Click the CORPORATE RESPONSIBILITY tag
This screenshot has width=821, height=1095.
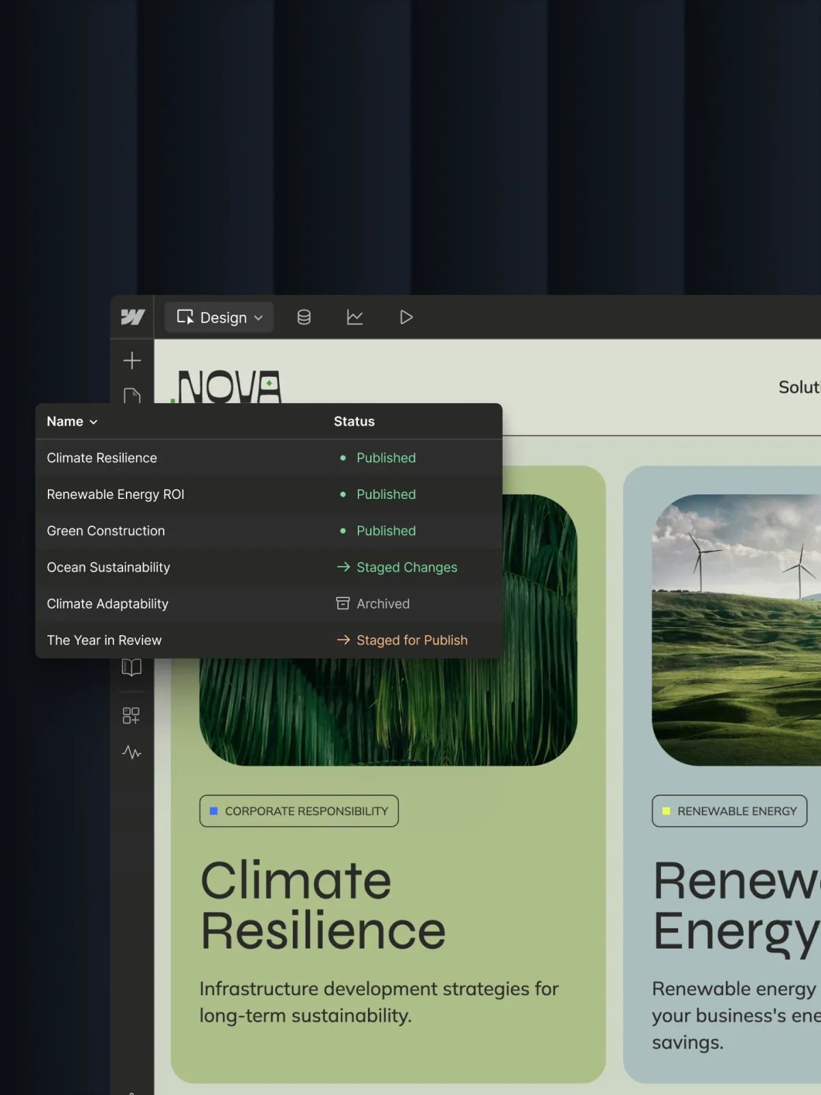[299, 811]
